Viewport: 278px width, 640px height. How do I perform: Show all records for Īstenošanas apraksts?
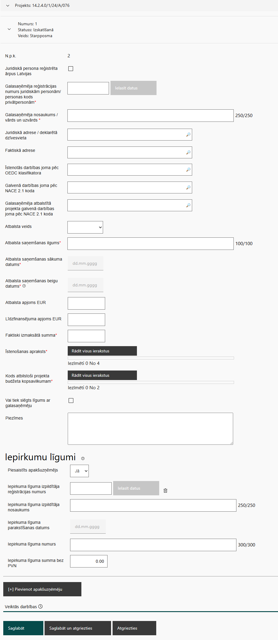point(102,351)
